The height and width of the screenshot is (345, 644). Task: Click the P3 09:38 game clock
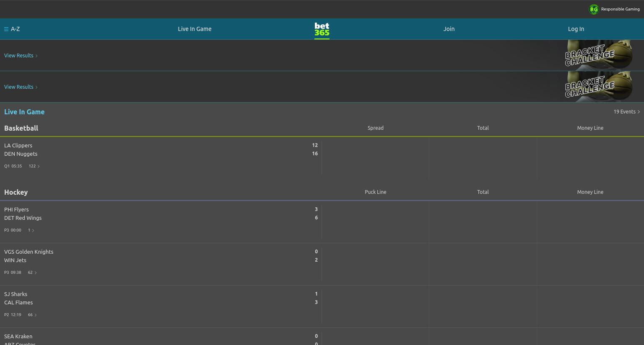click(x=13, y=273)
